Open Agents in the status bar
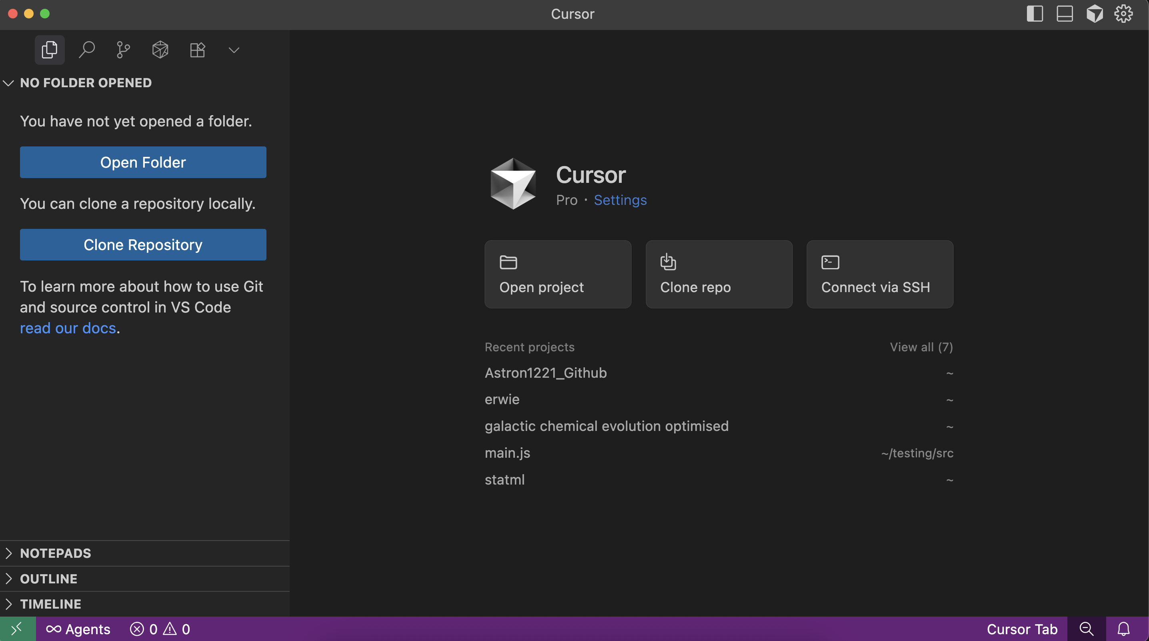Image resolution: width=1149 pixels, height=641 pixels. coord(78,629)
